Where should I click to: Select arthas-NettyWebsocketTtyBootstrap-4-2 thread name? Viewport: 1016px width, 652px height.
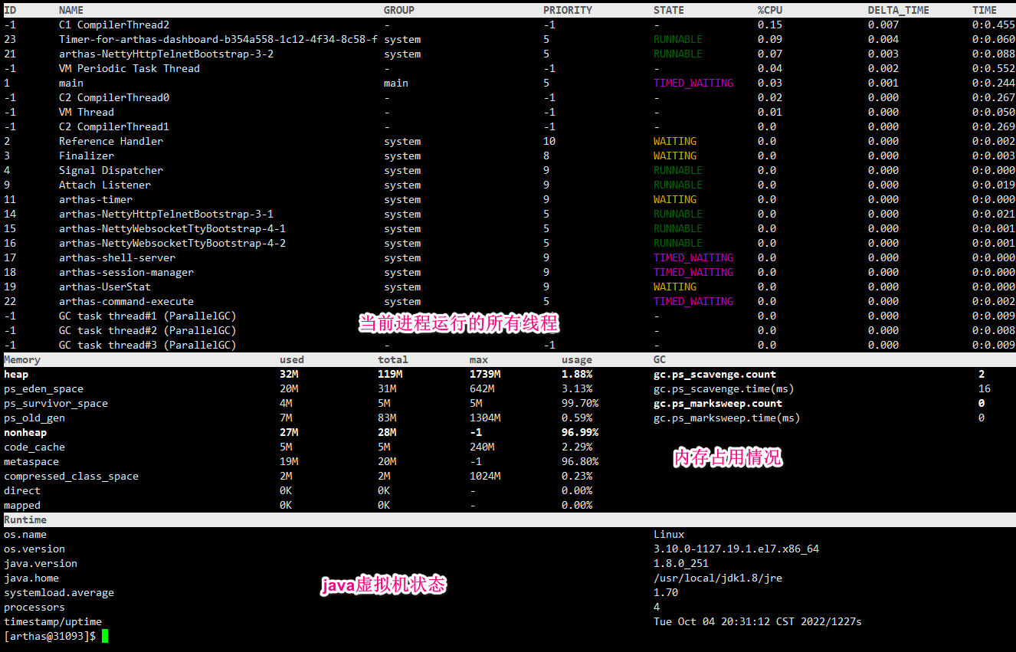pyautogui.click(x=172, y=243)
